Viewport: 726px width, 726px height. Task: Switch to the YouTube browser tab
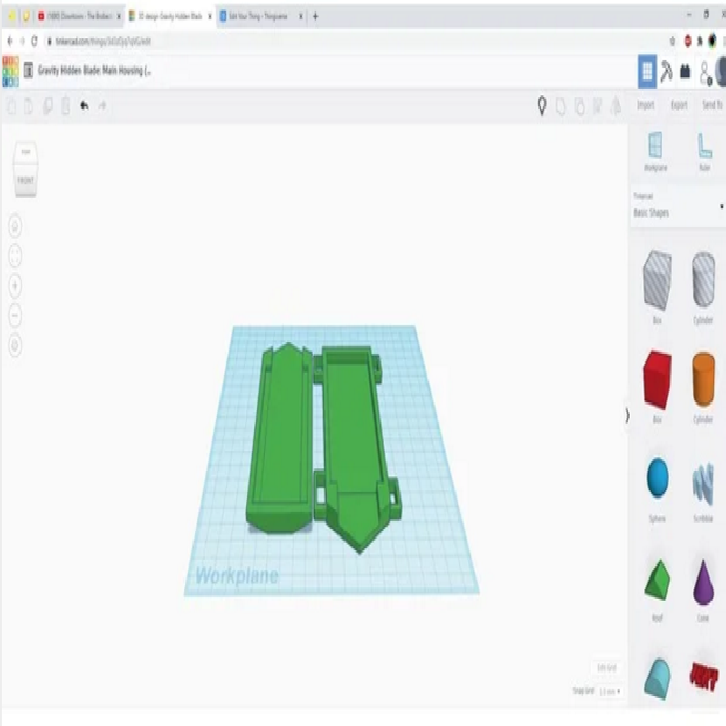pyautogui.click(x=79, y=16)
